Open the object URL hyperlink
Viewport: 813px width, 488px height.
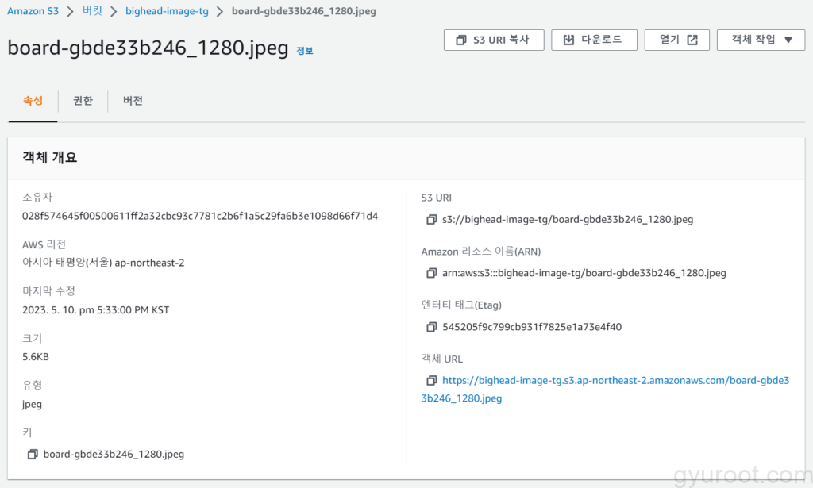pyautogui.click(x=615, y=381)
